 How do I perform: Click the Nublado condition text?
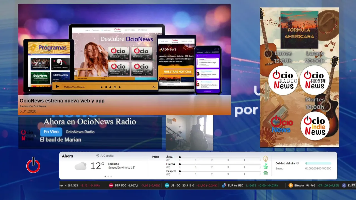(x=114, y=164)
